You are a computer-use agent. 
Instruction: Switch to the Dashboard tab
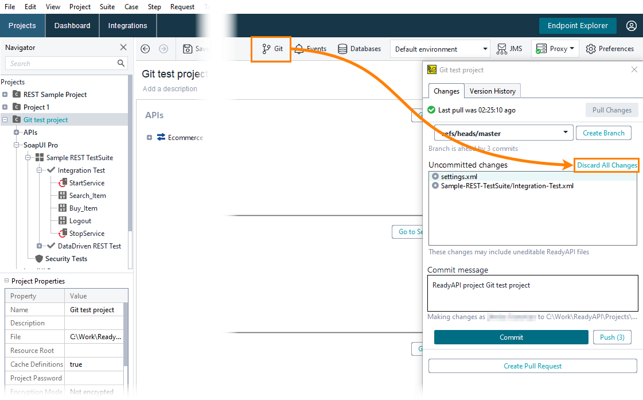click(72, 25)
